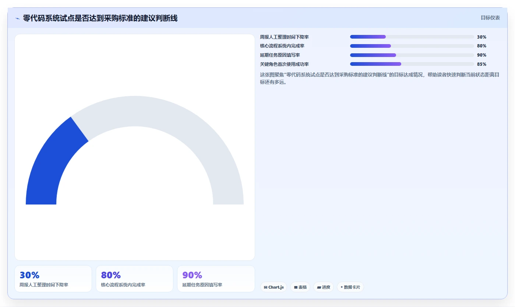This screenshot has height=307, width=515.
Task: Click the 延期任务原因填写率 progress bar
Action: tap(412, 55)
